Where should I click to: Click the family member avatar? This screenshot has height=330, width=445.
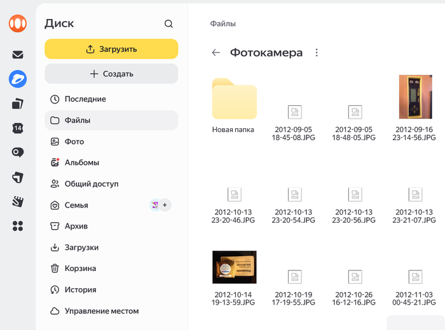[x=155, y=205]
